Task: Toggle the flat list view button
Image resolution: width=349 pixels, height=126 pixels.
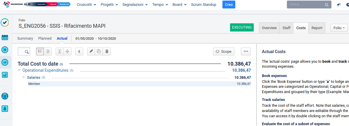Action: point(40,51)
